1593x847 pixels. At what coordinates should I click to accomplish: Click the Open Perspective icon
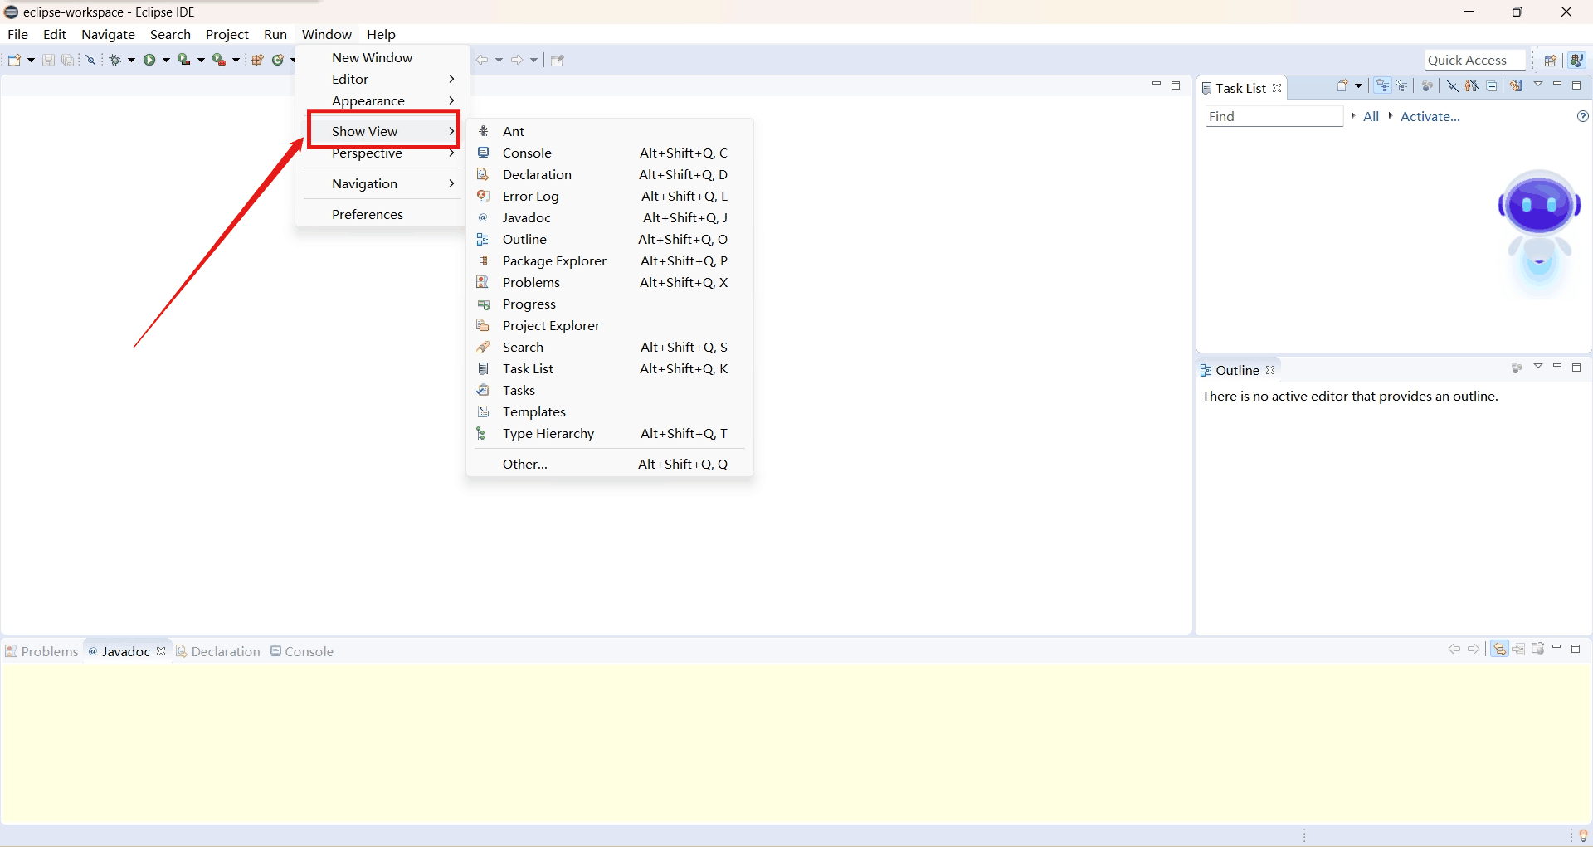coord(1550,60)
